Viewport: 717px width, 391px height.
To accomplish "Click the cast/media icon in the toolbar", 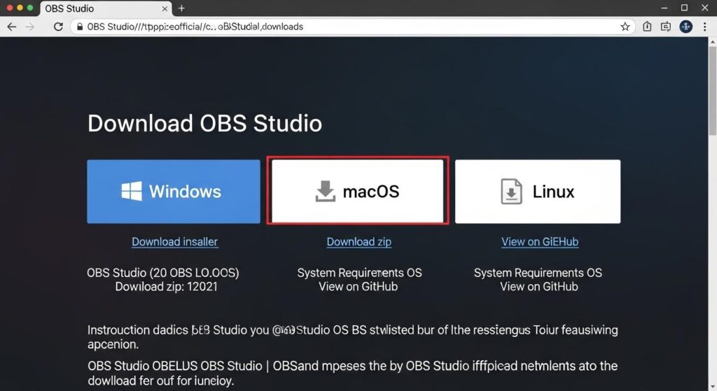I will pos(666,27).
